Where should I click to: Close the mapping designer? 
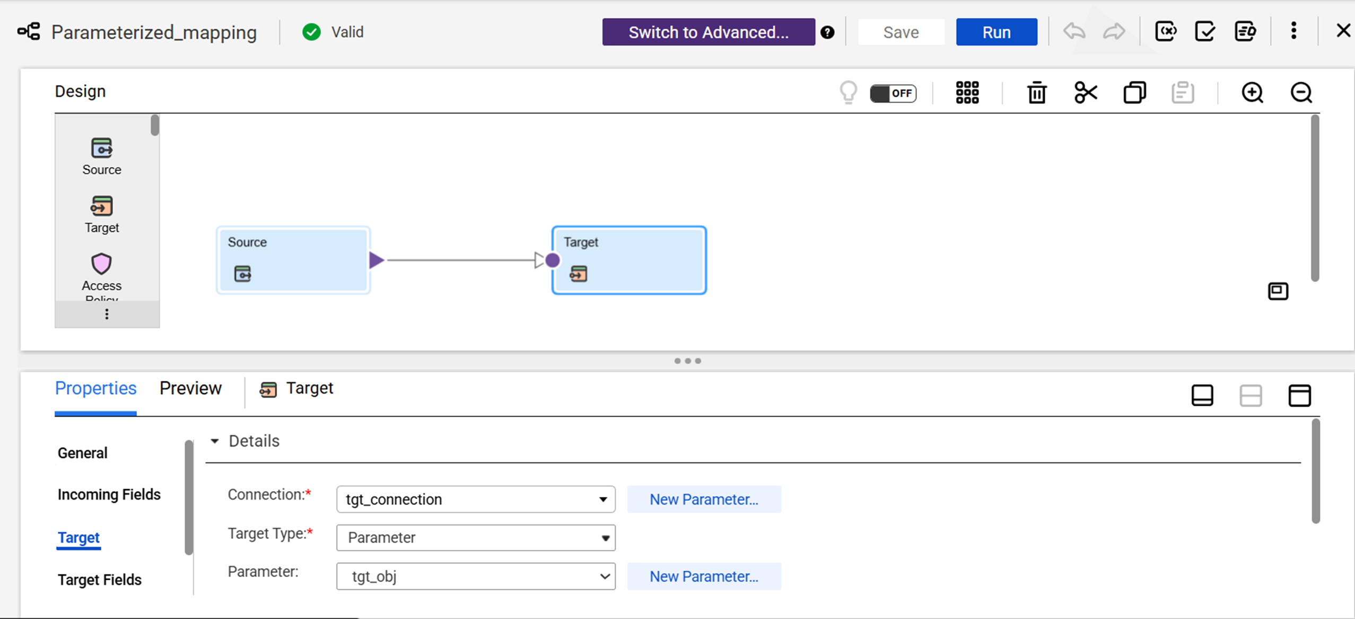1343,30
